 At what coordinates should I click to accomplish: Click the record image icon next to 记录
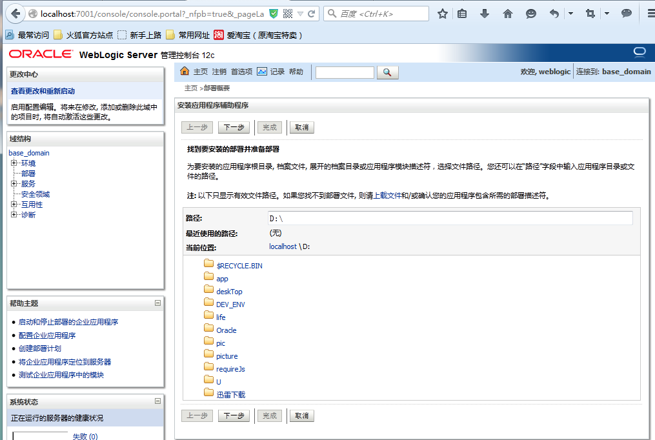(262, 72)
